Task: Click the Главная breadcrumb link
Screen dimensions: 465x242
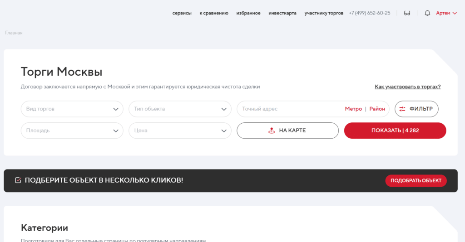Action: pyautogui.click(x=14, y=33)
